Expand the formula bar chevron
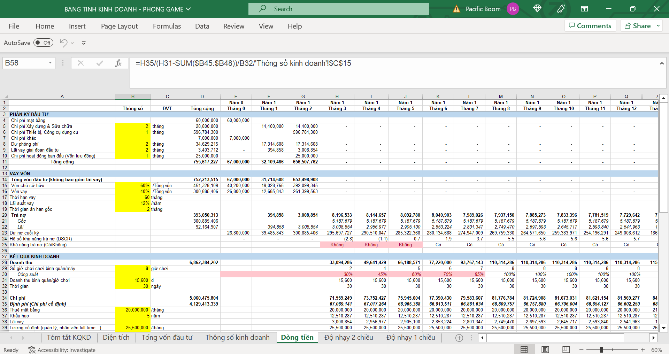 pyautogui.click(x=661, y=63)
